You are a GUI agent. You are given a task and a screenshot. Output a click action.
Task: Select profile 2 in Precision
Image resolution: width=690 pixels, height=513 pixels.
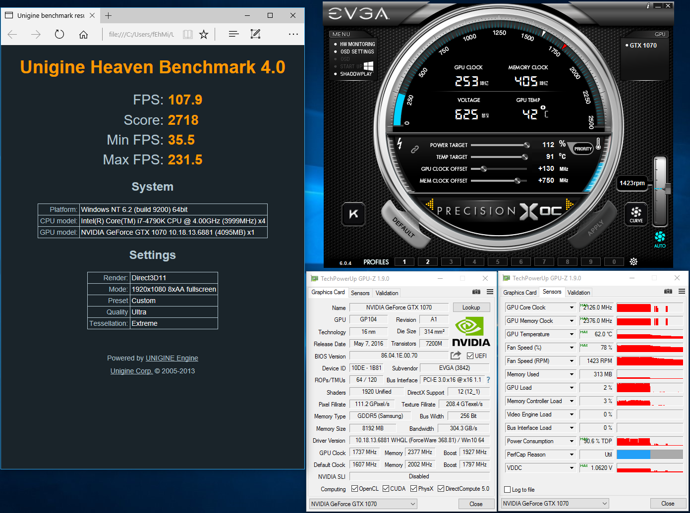click(428, 262)
